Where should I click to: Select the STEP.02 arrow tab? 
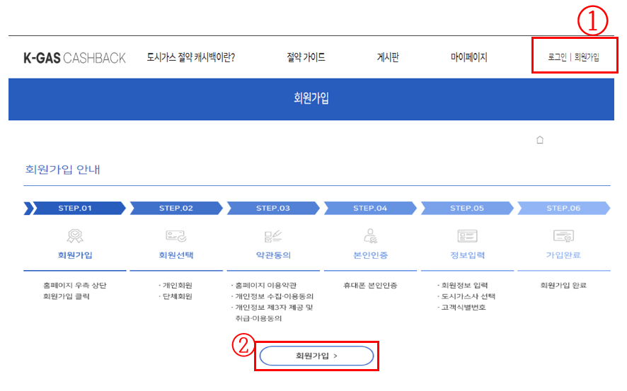[176, 208]
